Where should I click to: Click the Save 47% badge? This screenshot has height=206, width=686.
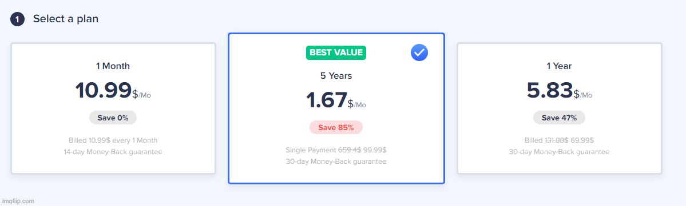tap(559, 118)
